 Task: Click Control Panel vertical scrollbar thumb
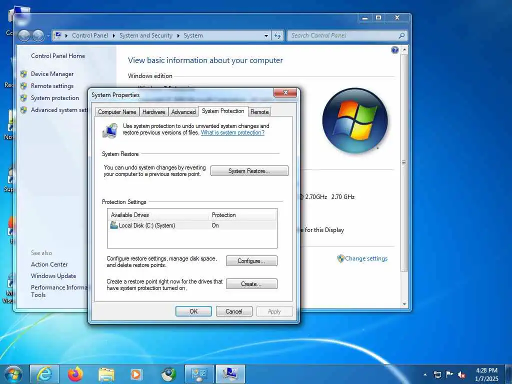pyautogui.click(x=404, y=162)
